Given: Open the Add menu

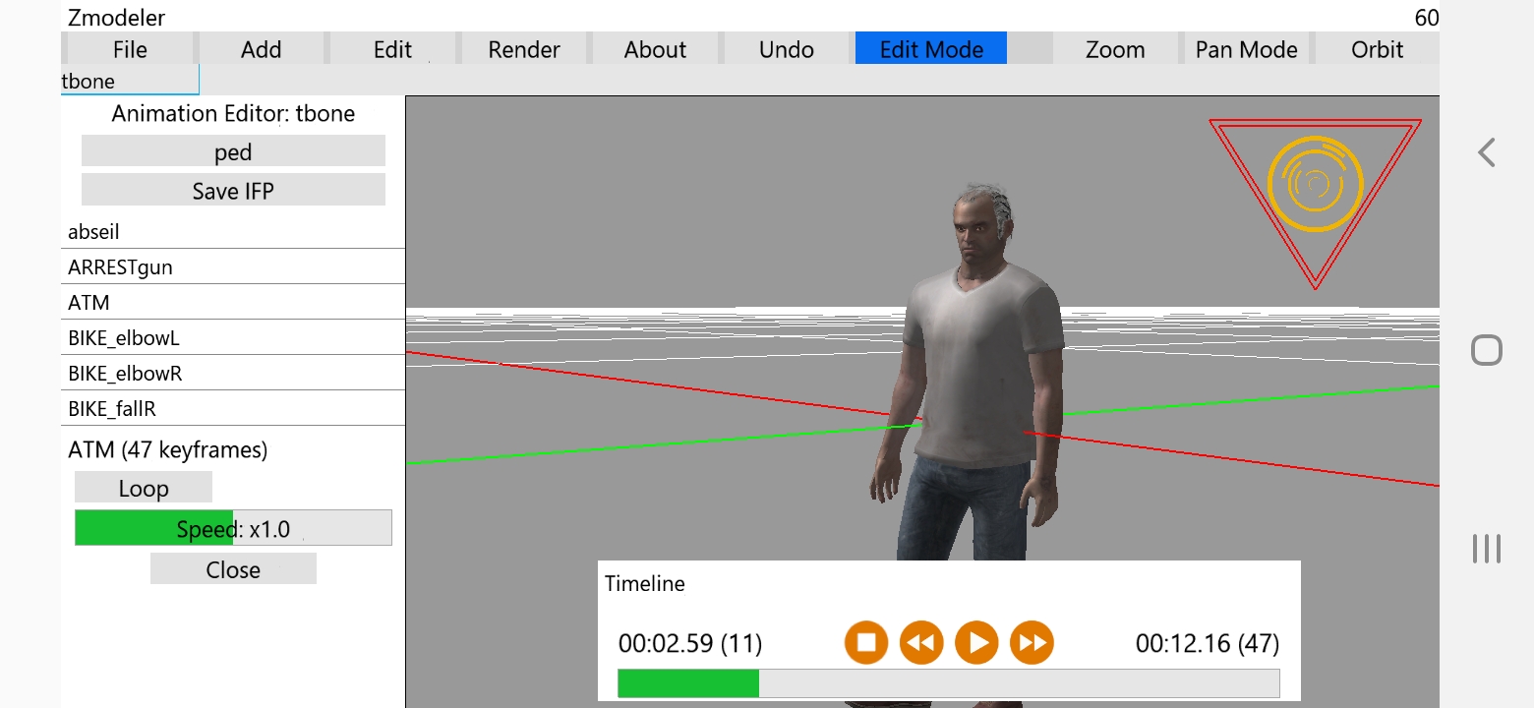Looking at the screenshot, I should click(x=262, y=49).
